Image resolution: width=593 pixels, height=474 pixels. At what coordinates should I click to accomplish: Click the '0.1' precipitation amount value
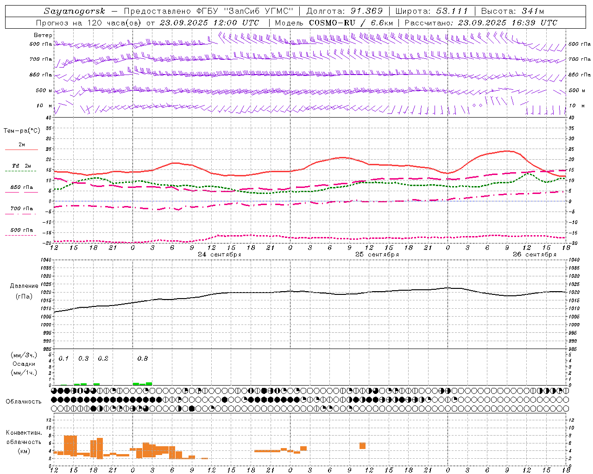click(x=63, y=358)
